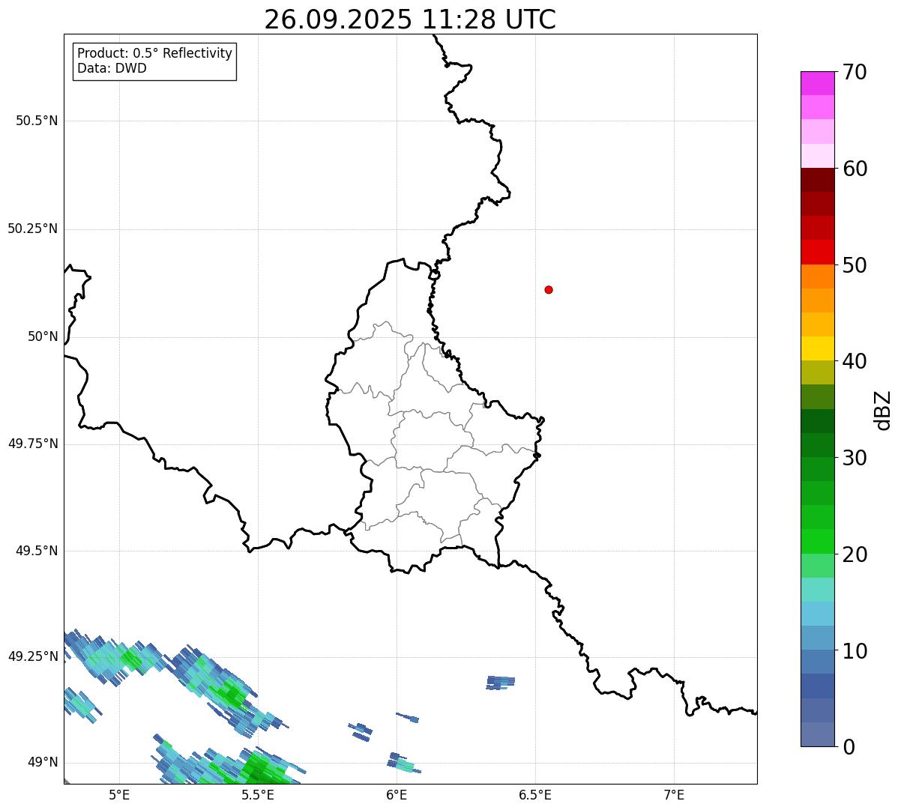Click the orange 47.5-50 dBZ swatch
901x810 pixels.
[x=817, y=276]
